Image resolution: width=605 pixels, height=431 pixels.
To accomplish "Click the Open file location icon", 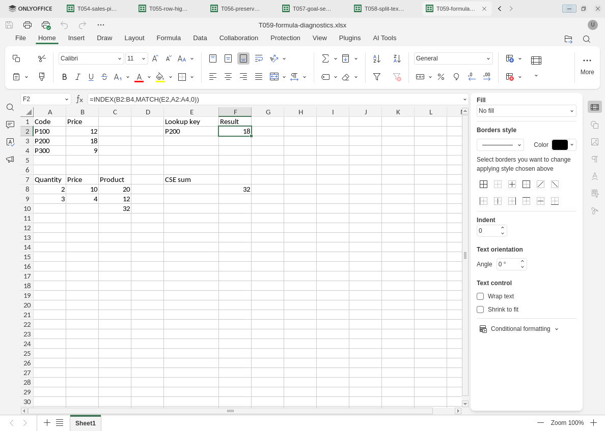I will pyautogui.click(x=568, y=39).
